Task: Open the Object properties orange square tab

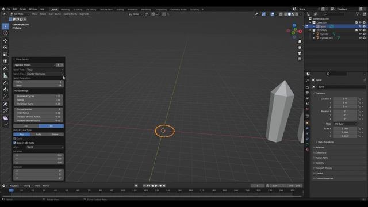Action: tap(307, 122)
